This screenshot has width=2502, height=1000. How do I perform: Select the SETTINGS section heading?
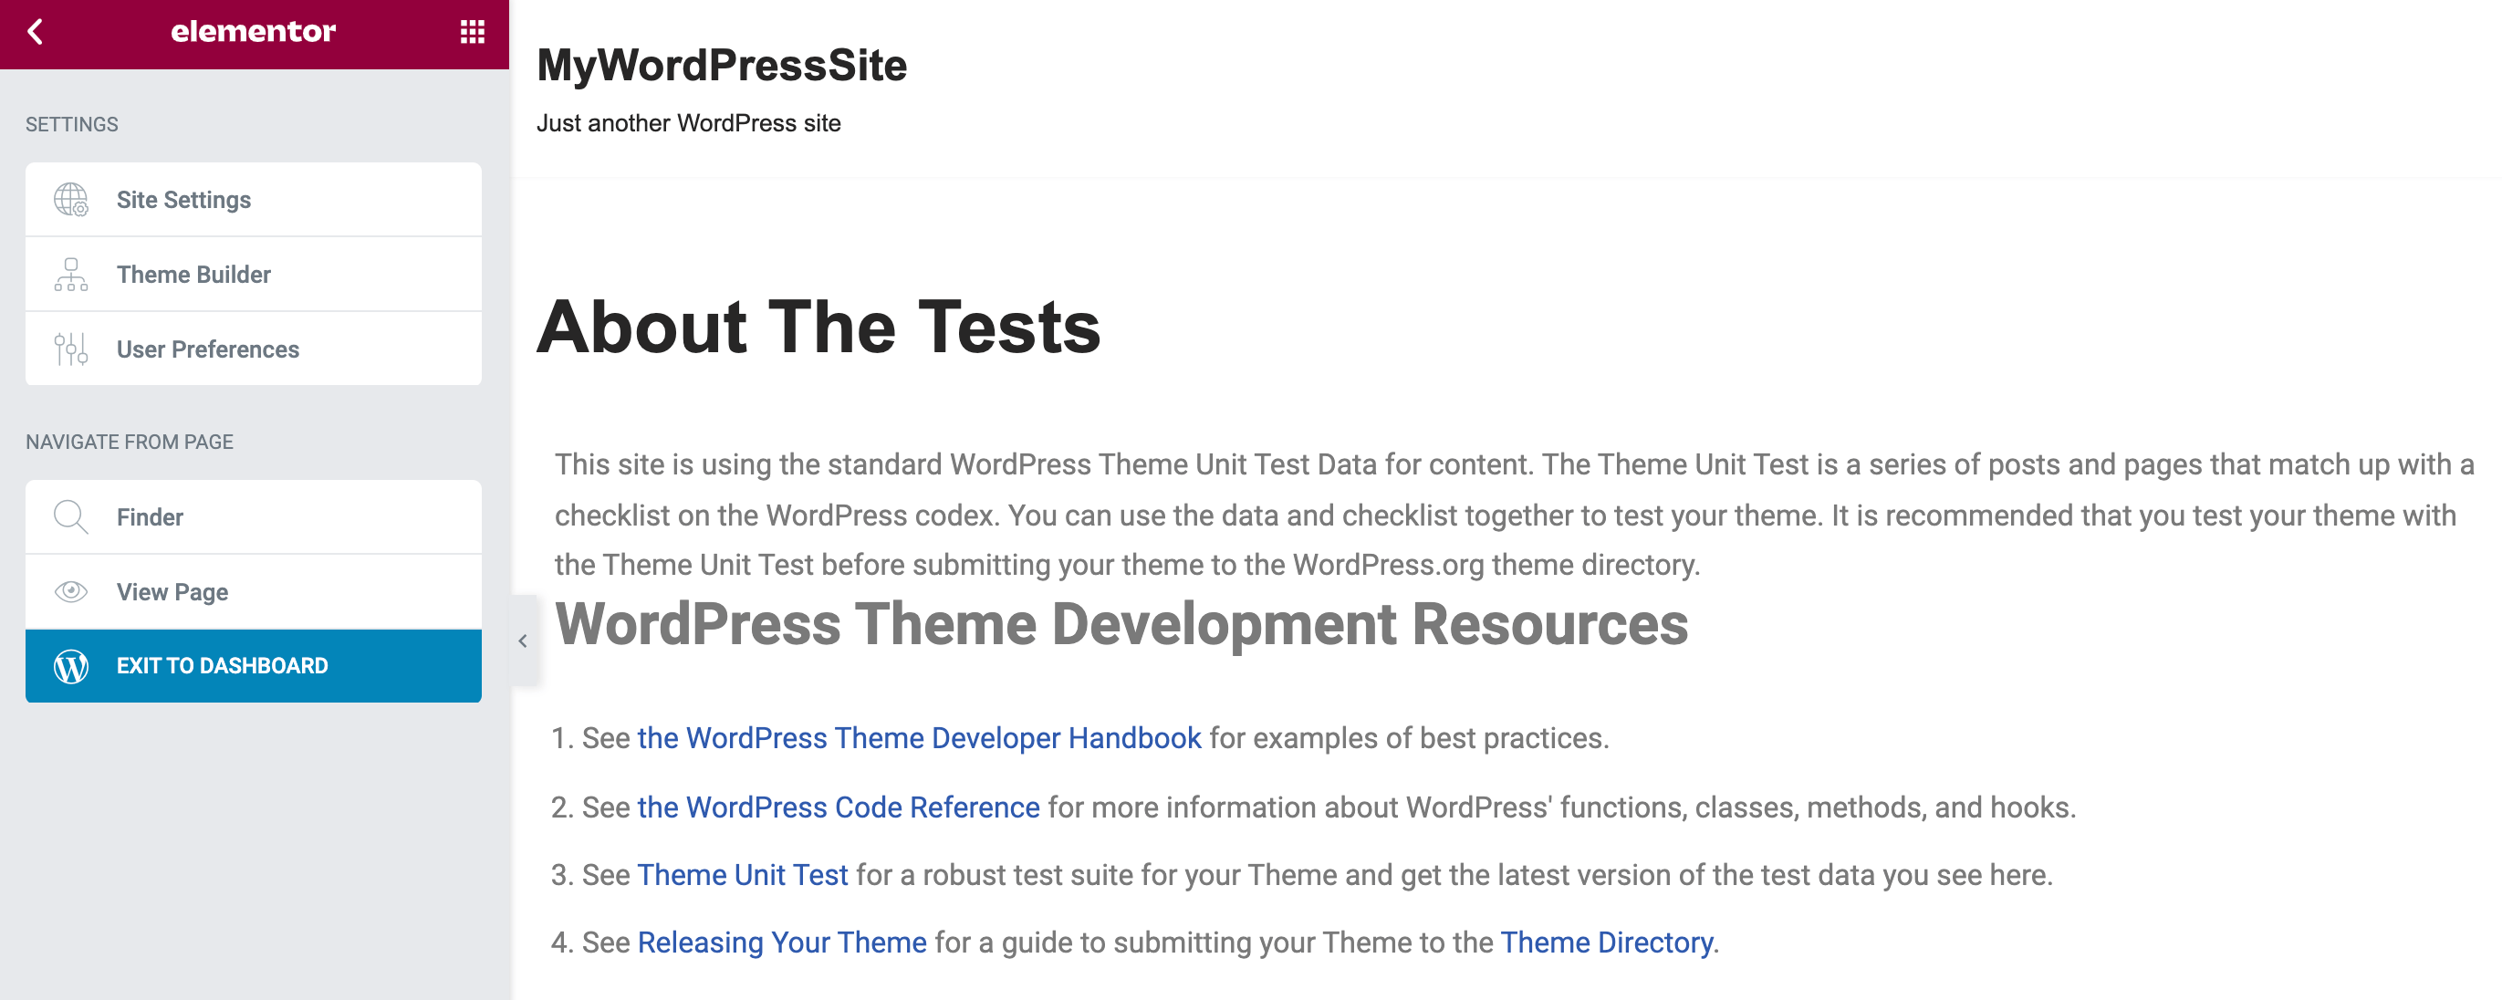point(72,123)
